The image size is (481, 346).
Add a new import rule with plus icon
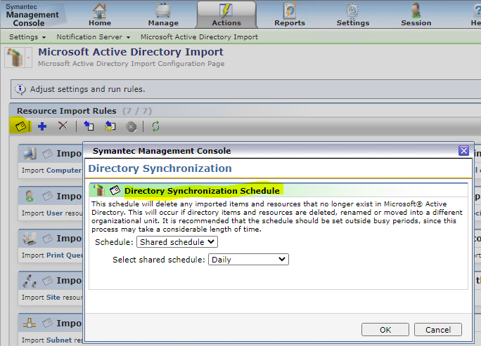coord(42,126)
